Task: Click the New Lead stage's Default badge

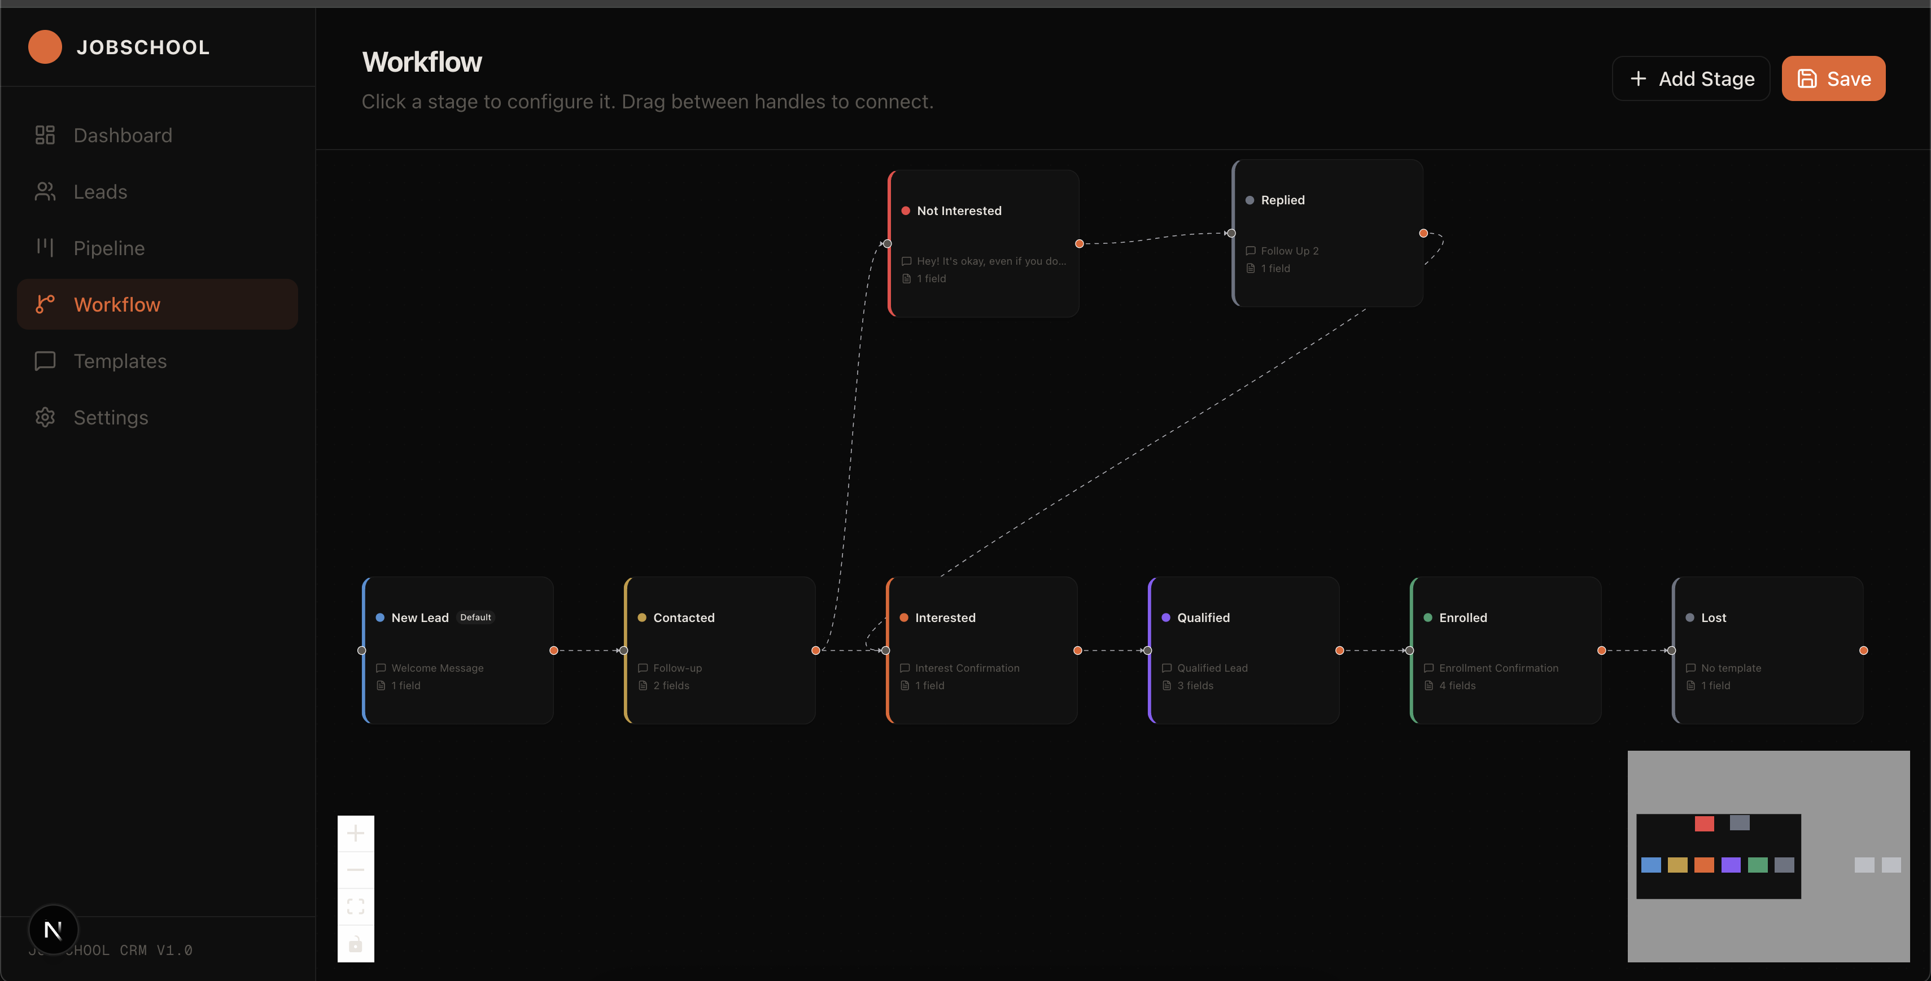Action: 475,617
